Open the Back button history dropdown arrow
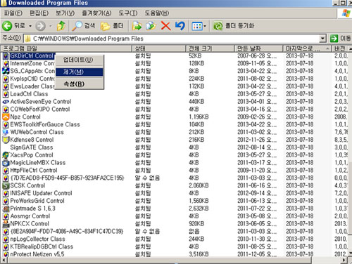Viewport: 352px width, 264px height. [x=30, y=26]
